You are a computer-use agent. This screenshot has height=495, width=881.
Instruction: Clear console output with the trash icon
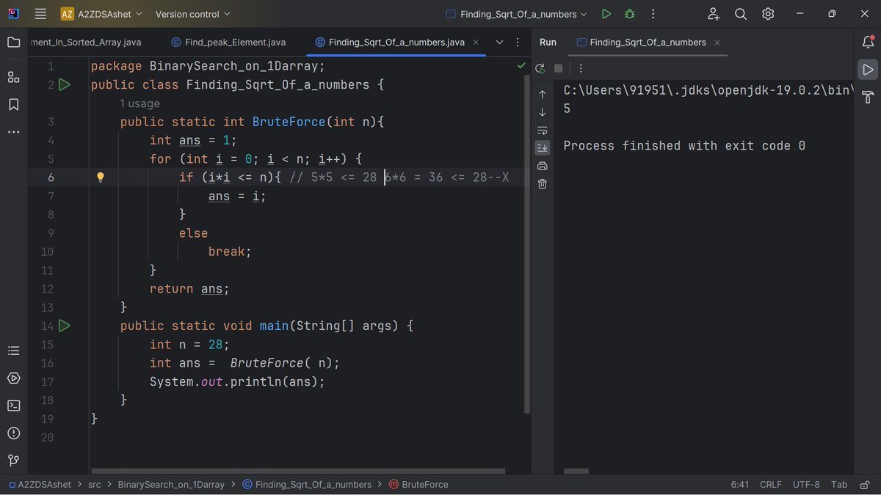tap(542, 184)
